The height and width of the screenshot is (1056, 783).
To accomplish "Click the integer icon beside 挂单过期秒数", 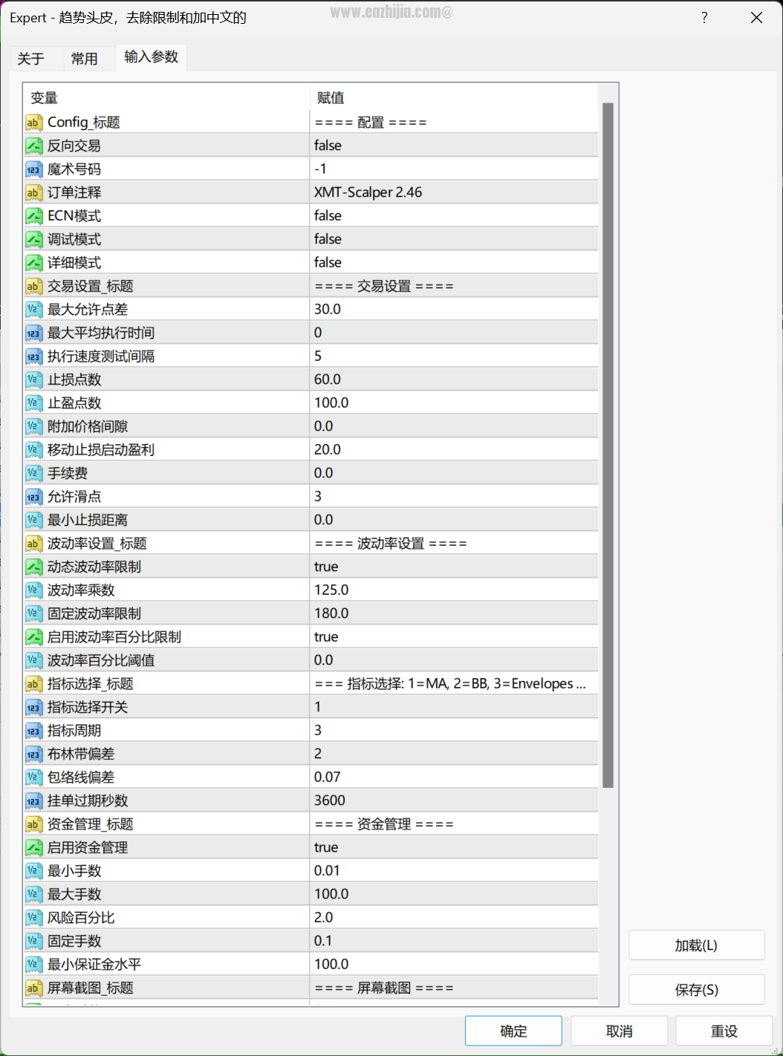I will pyautogui.click(x=33, y=801).
